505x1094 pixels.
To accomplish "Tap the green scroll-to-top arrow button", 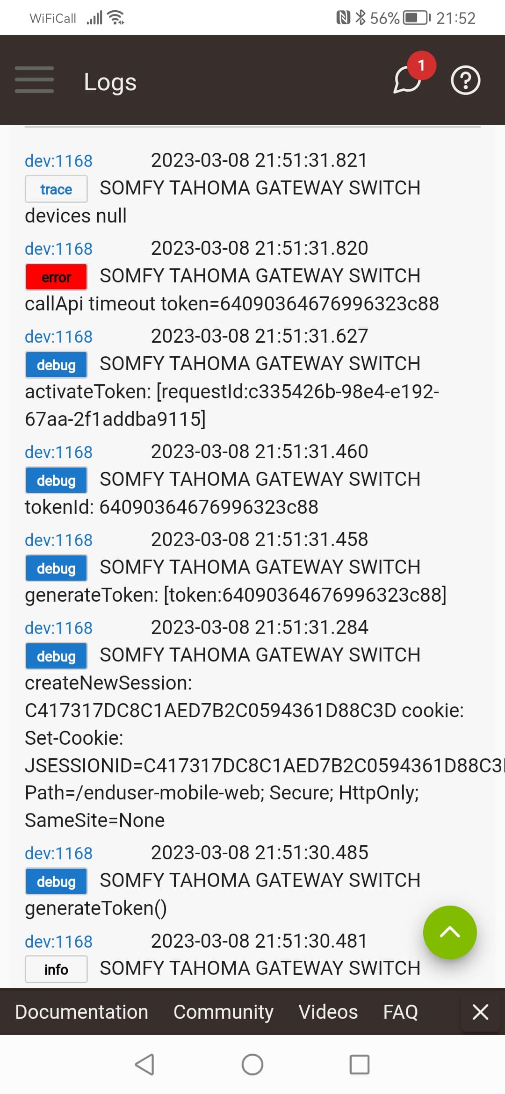I will point(449,932).
